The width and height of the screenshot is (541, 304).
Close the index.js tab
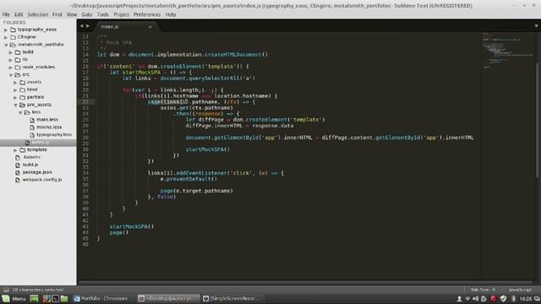(150, 27)
